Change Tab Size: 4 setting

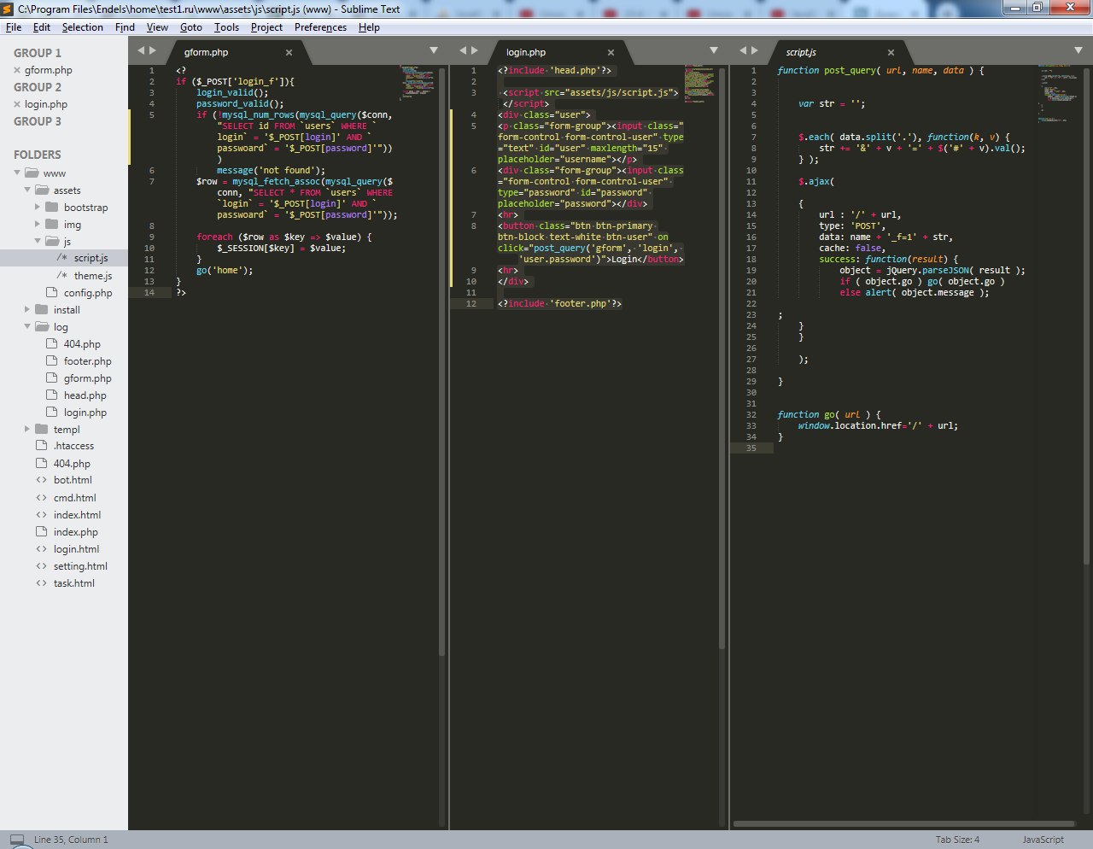click(957, 840)
